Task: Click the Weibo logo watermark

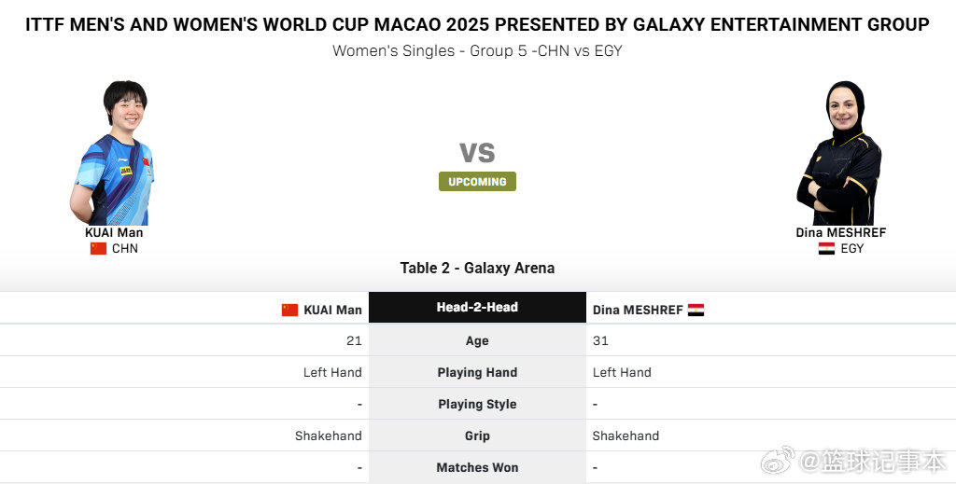Action: coord(777,460)
